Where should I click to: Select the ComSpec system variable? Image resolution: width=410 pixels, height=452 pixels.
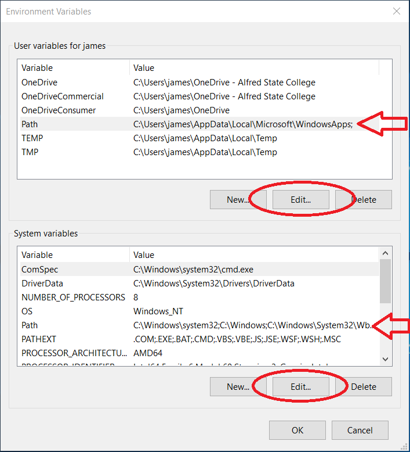(x=199, y=269)
